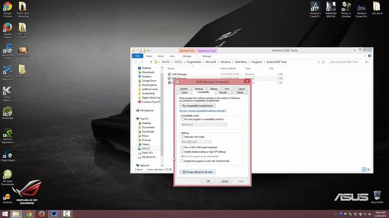389x218 pixels.
Task: Switch to the General tab
Action: point(184,89)
